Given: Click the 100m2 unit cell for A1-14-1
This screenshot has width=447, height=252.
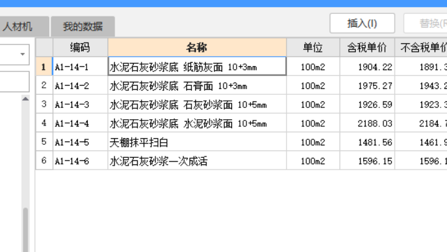Looking at the screenshot, I should (x=313, y=66).
